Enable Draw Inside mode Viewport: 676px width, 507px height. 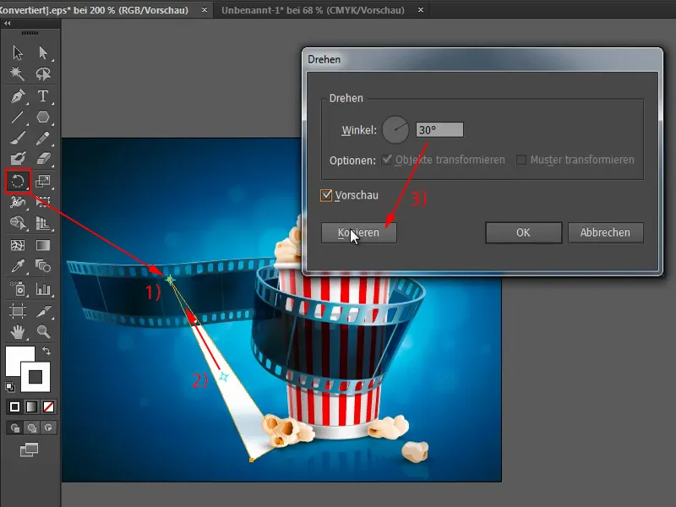pyautogui.click(x=48, y=428)
